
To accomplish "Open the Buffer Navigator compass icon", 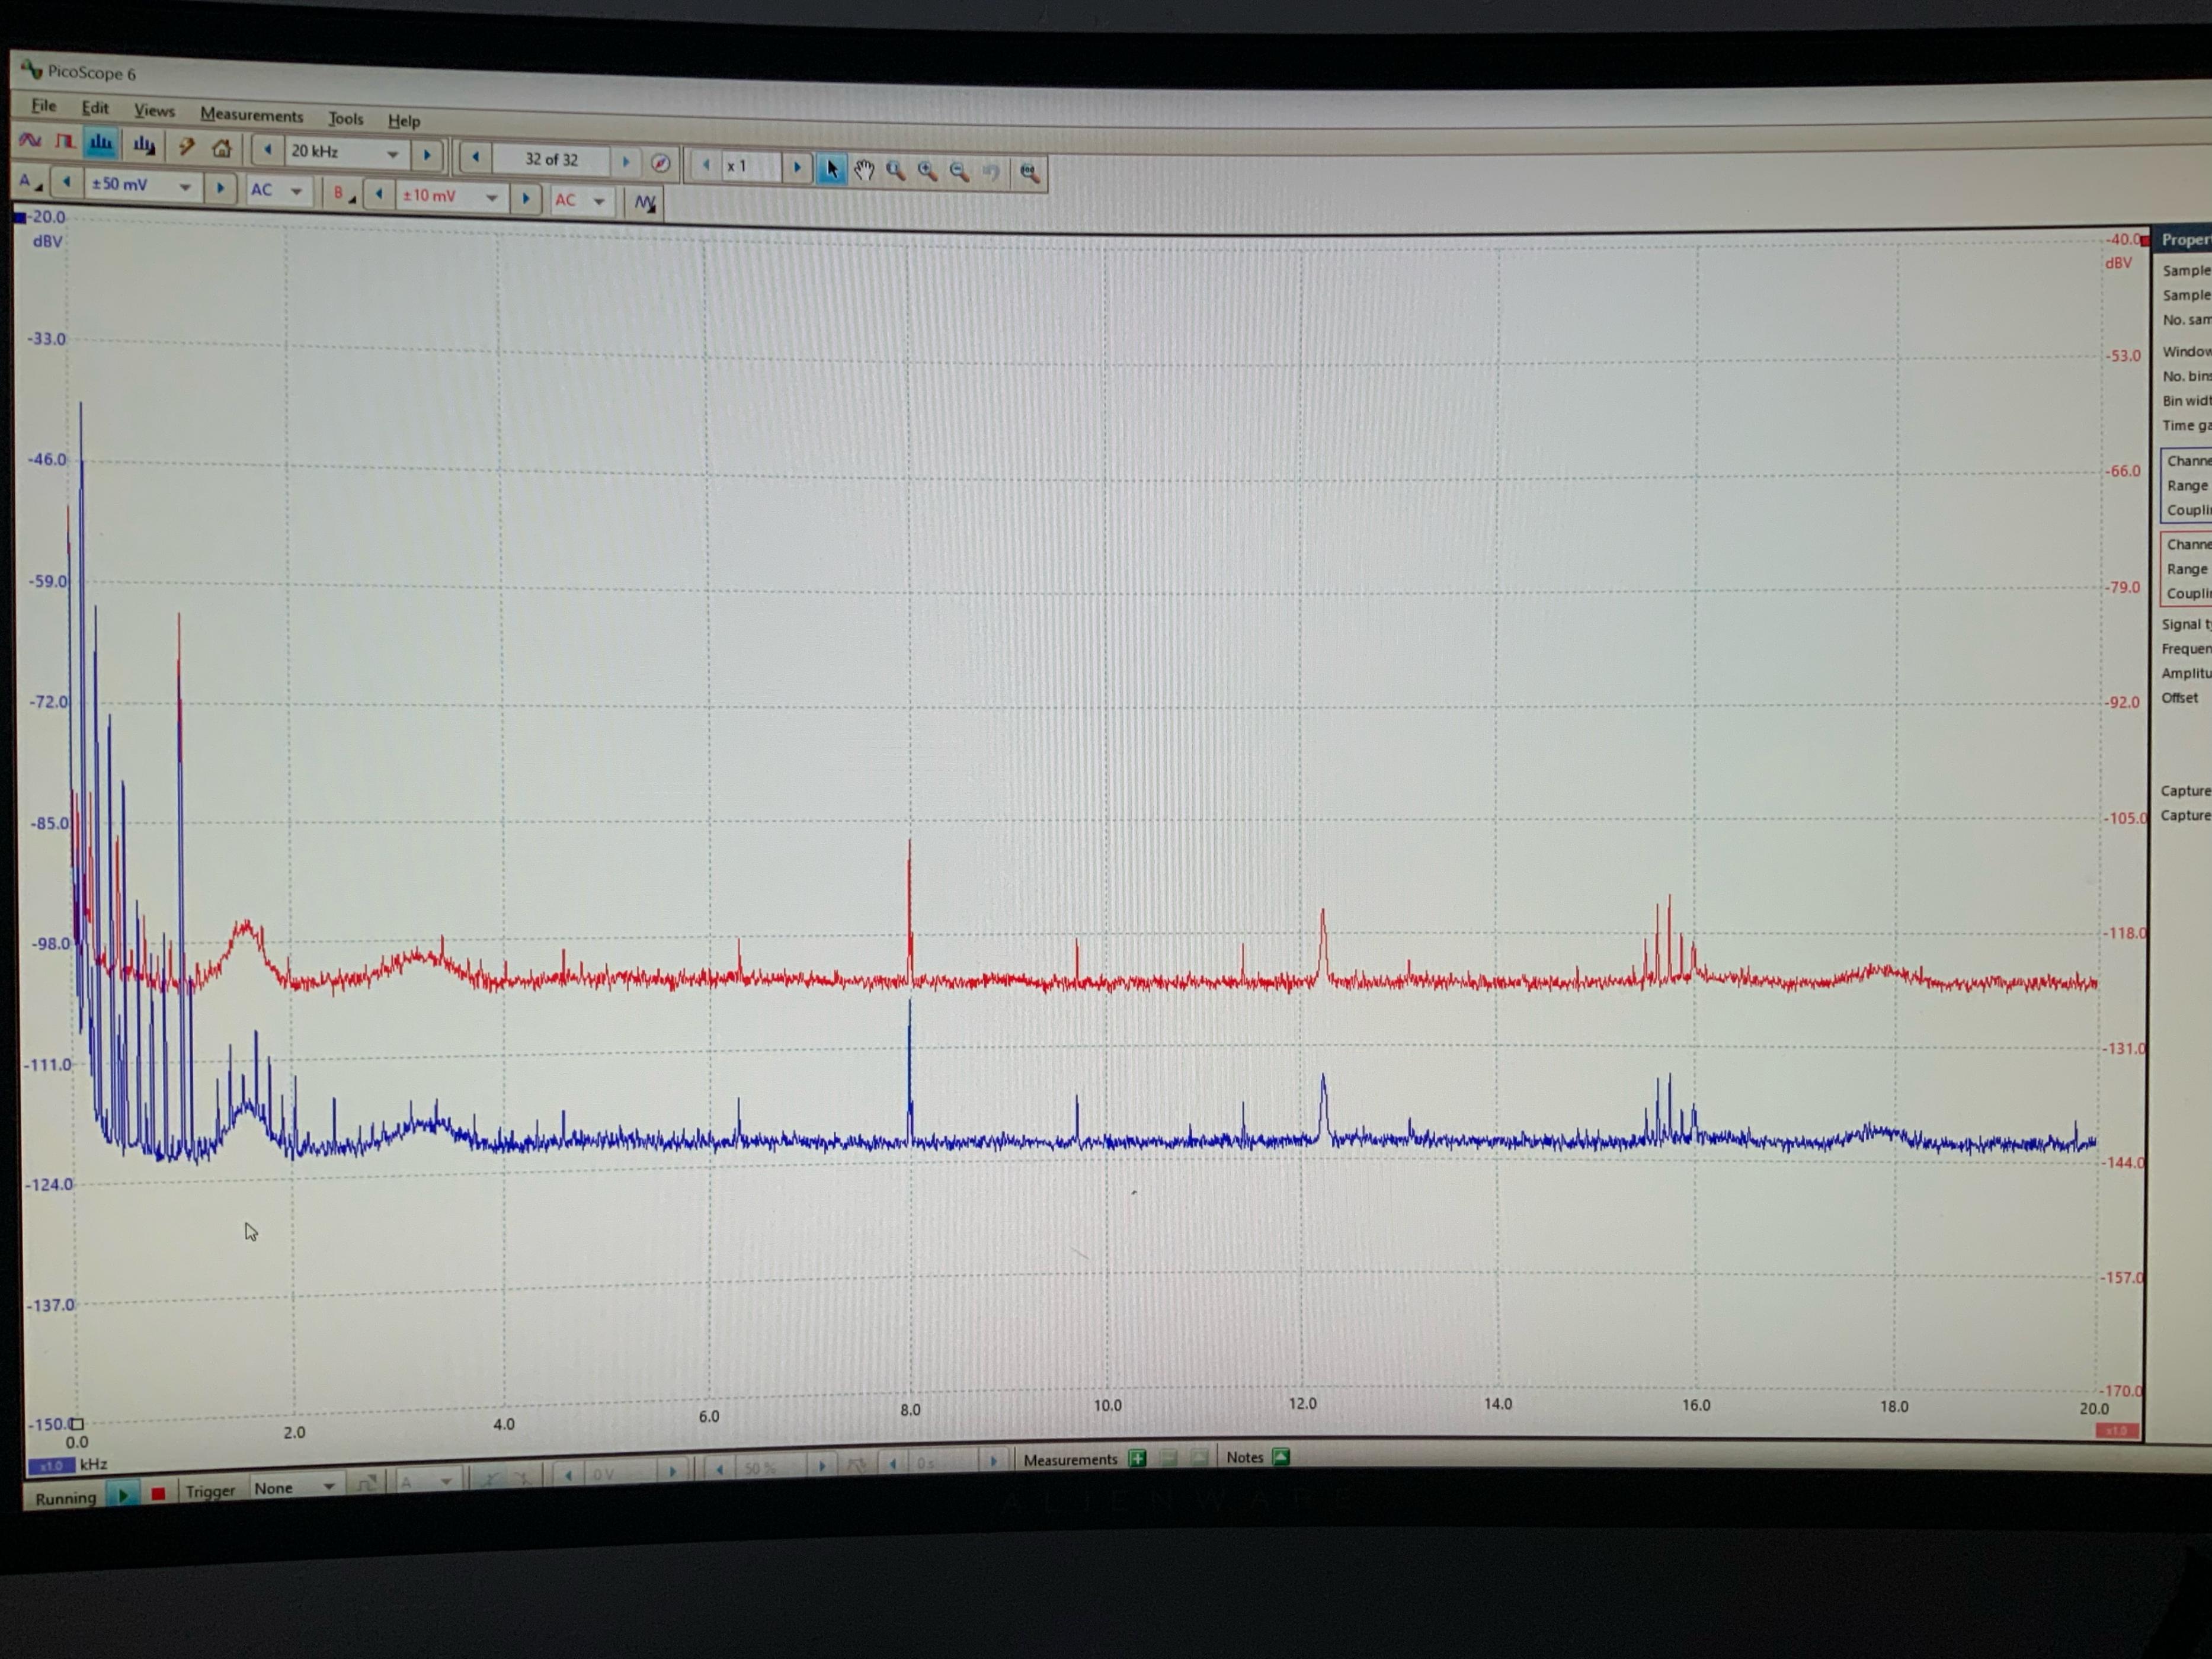I will tap(660, 162).
